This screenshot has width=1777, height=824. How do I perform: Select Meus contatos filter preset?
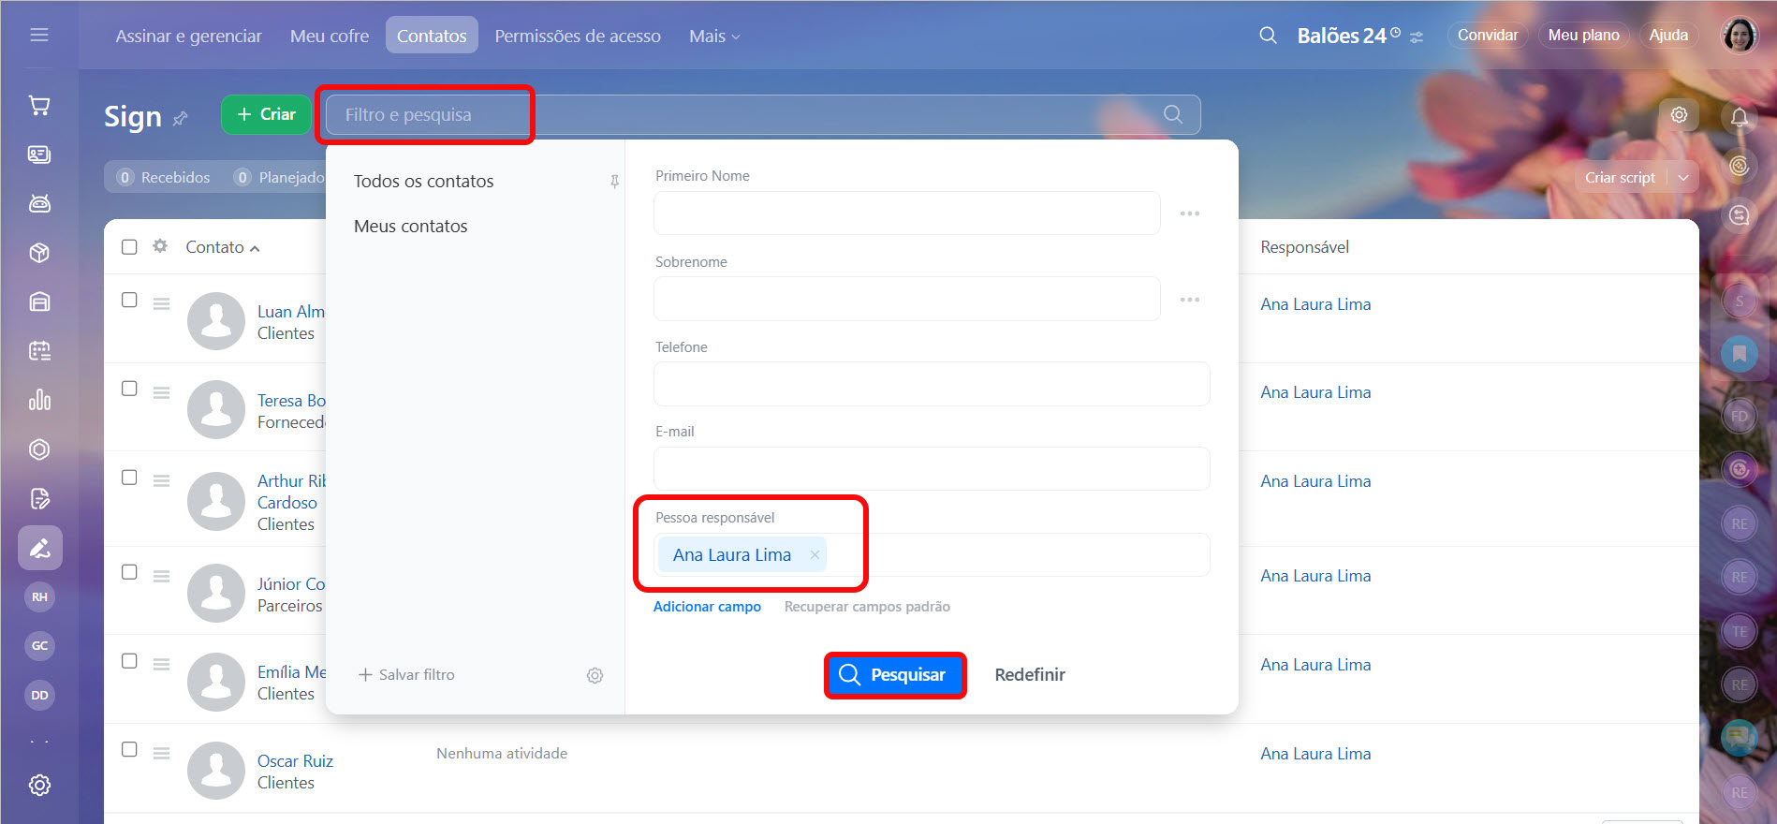(410, 227)
